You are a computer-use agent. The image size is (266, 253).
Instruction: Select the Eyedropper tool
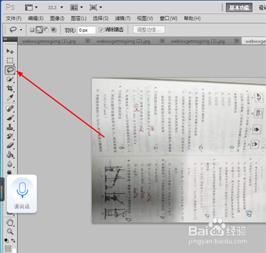pyautogui.click(x=10, y=98)
